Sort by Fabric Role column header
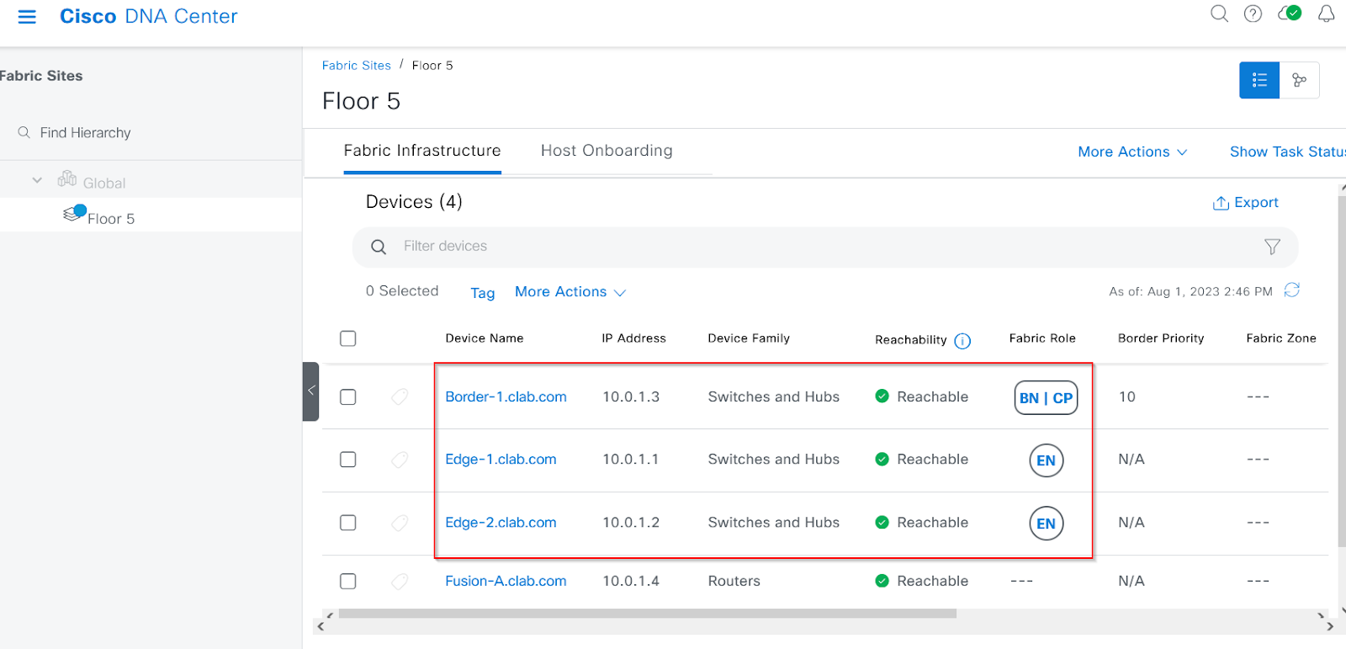This screenshot has height=649, width=1346. click(1042, 338)
